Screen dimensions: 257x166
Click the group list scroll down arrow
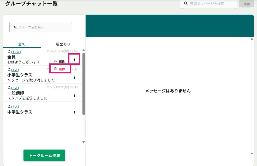[83, 142]
